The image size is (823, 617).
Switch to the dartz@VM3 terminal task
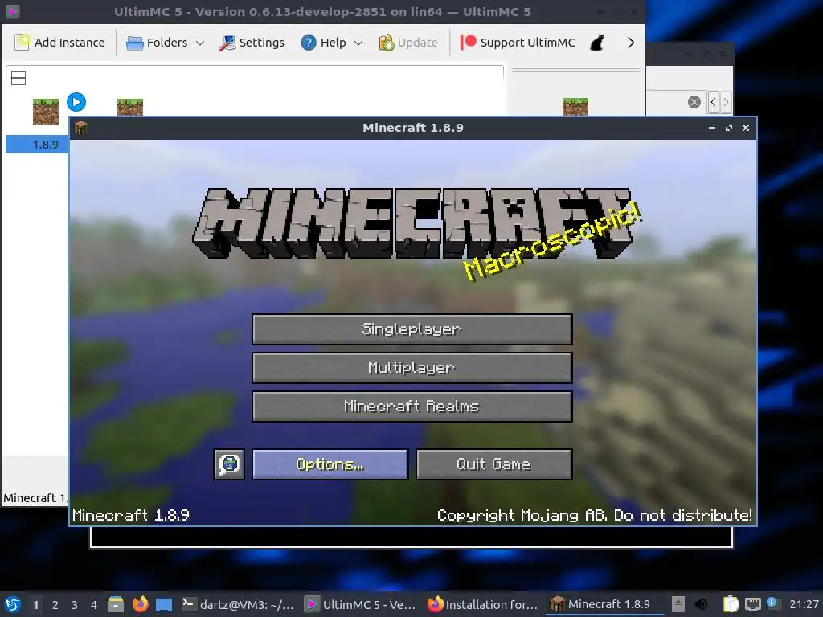coord(238,604)
